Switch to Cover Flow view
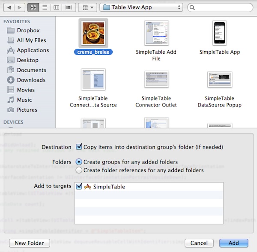 (68, 8)
